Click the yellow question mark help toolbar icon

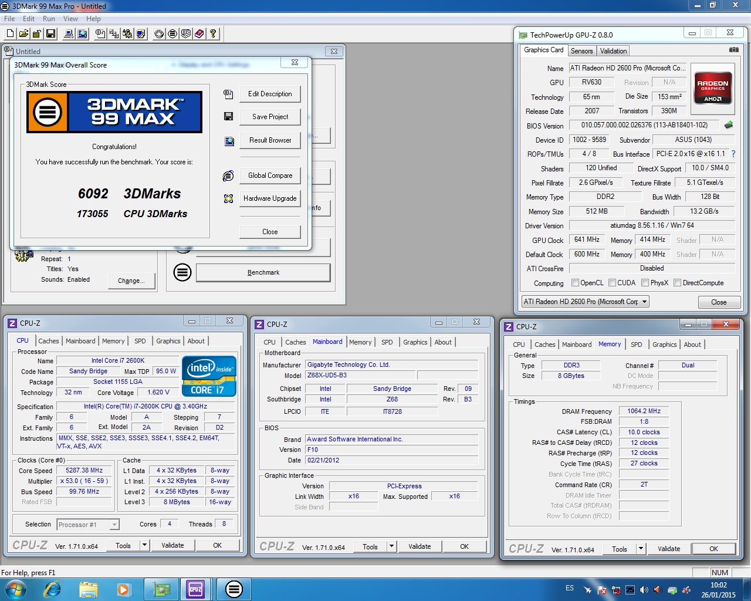(x=213, y=33)
